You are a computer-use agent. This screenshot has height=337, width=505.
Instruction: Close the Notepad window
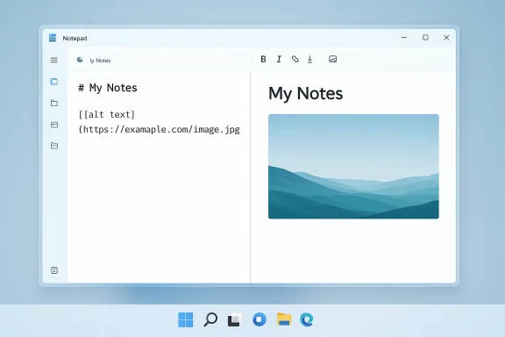click(446, 38)
